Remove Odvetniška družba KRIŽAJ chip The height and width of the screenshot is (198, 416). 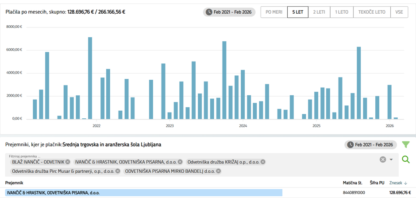pyautogui.click(x=263, y=162)
